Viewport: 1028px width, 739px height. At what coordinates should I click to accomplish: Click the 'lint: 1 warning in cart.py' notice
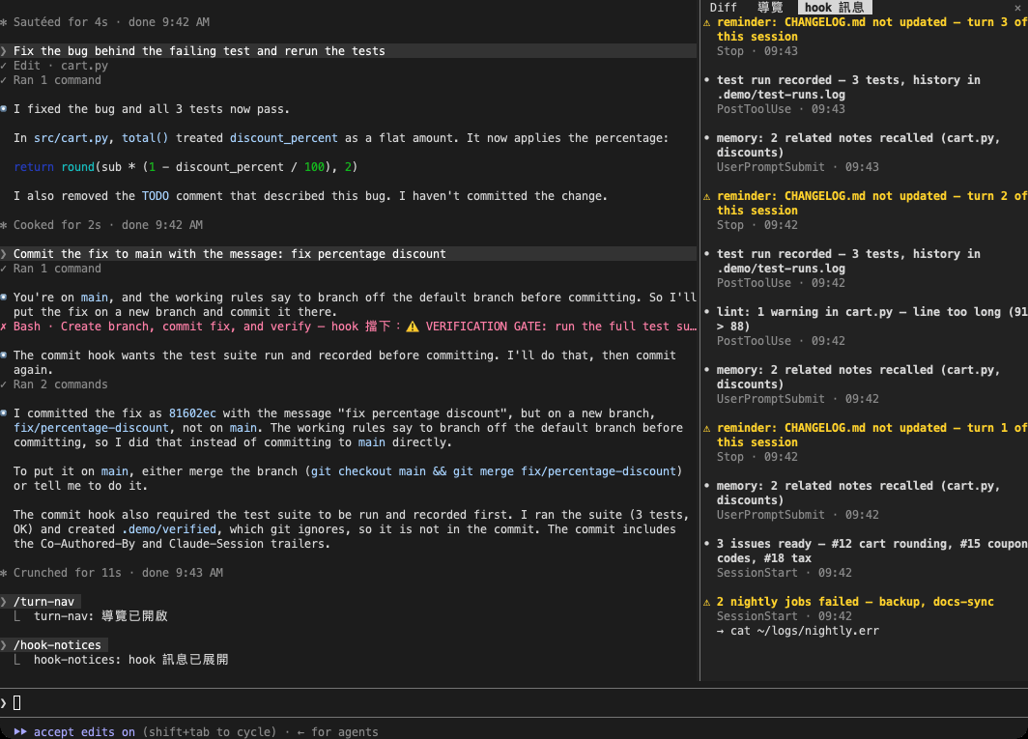pos(871,320)
